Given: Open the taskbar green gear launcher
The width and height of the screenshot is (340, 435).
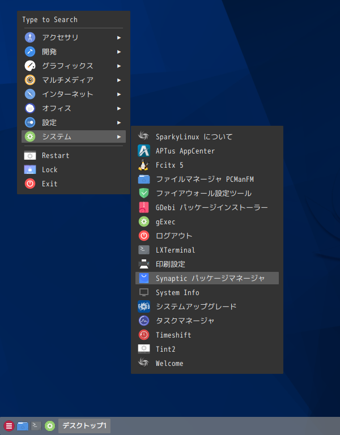Looking at the screenshot, I should pos(50,426).
